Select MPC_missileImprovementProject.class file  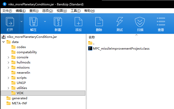tap(121, 49)
